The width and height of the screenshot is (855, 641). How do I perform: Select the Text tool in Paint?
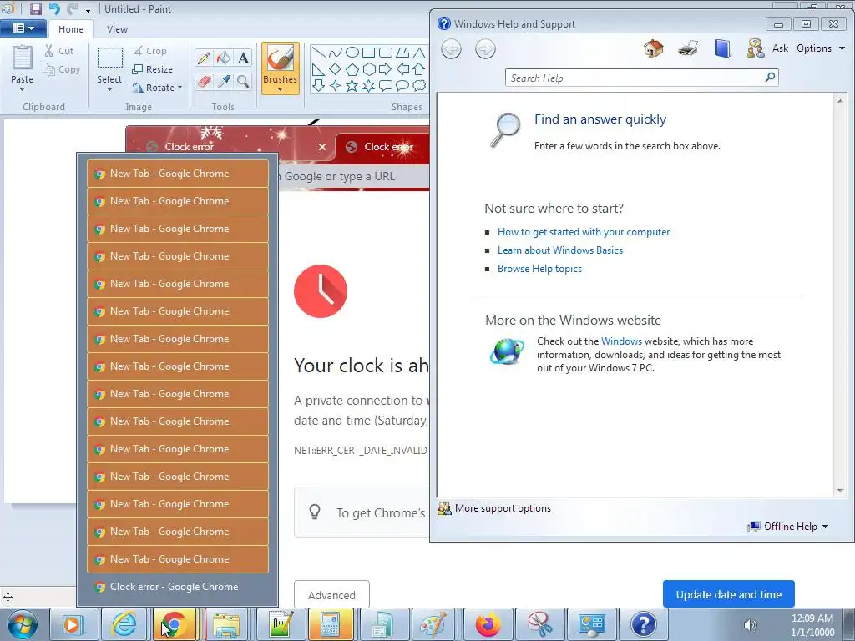coord(243,58)
